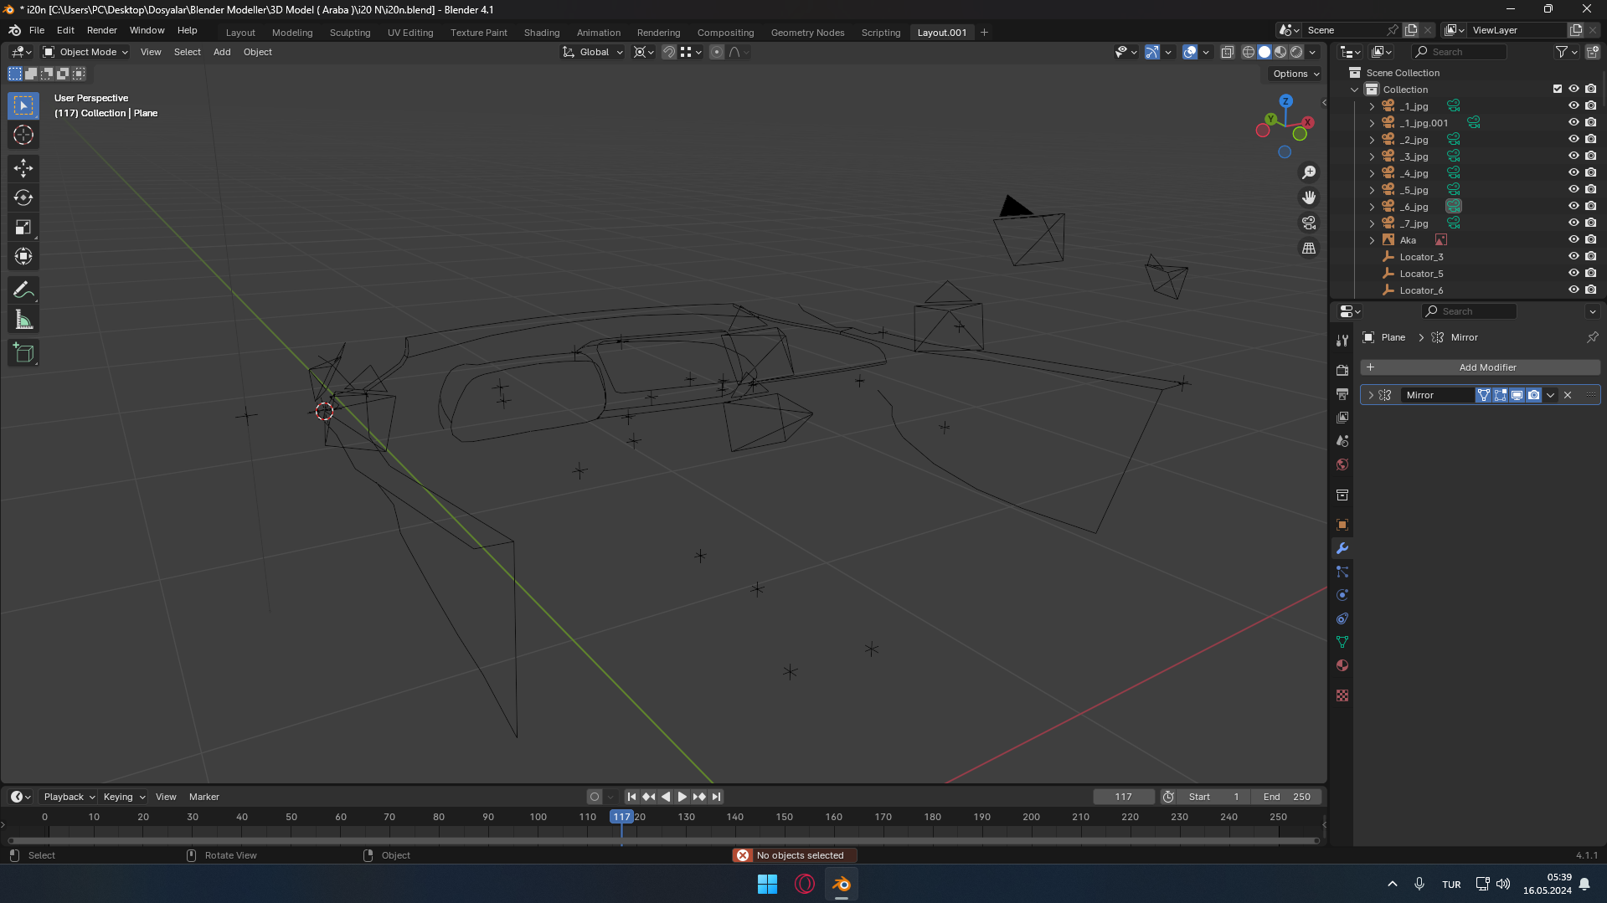Click the Blender icon in Windows taskbar

click(842, 884)
